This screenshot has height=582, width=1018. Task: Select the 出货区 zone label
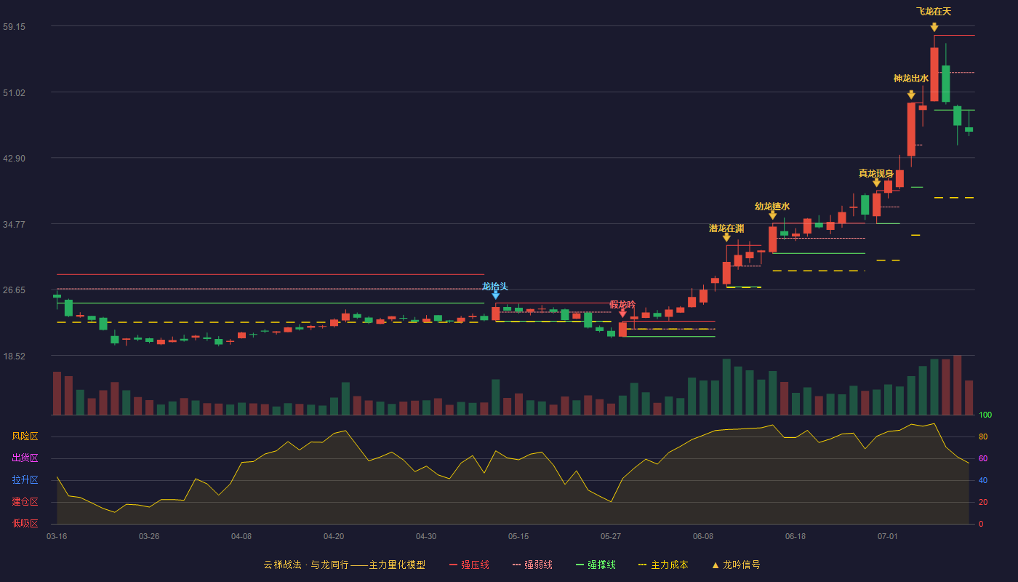pyautogui.click(x=25, y=458)
